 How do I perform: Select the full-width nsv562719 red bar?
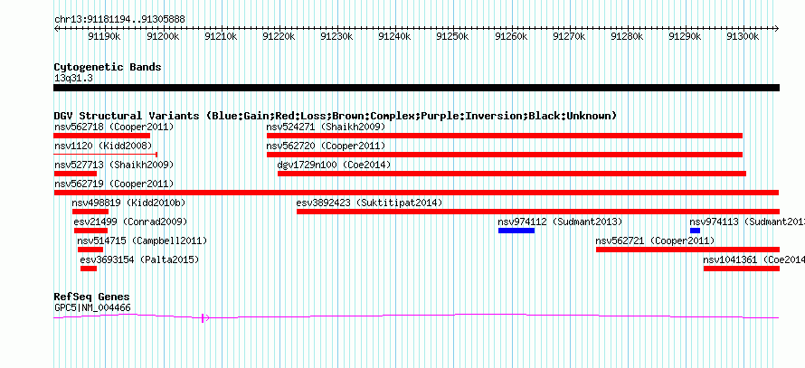pyautogui.click(x=416, y=193)
